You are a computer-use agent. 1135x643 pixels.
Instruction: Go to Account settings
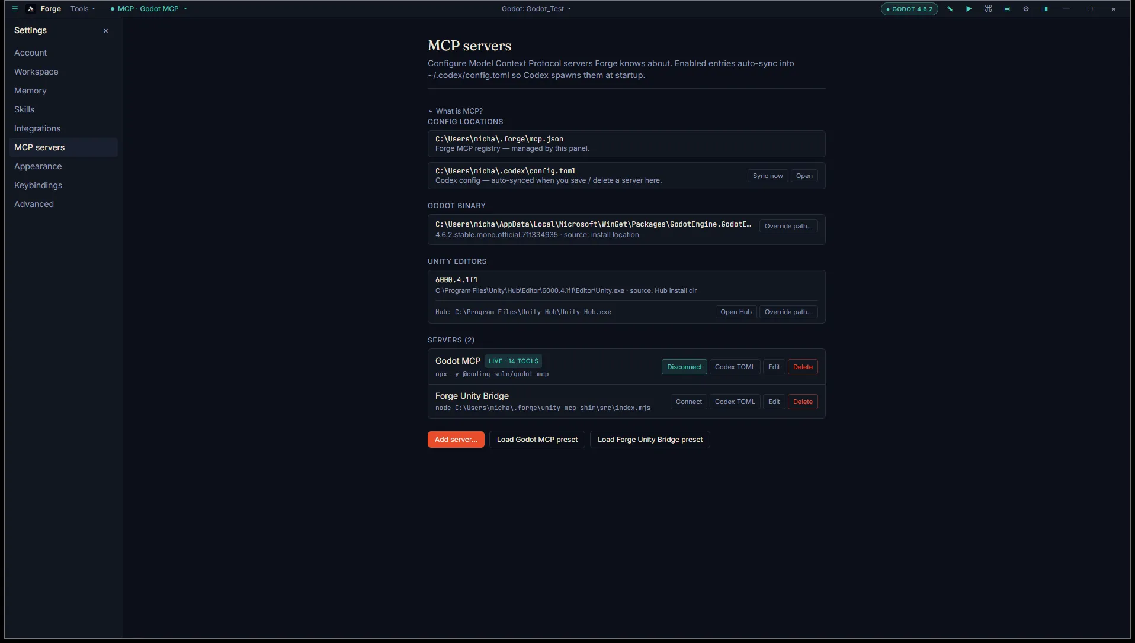coord(63,53)
